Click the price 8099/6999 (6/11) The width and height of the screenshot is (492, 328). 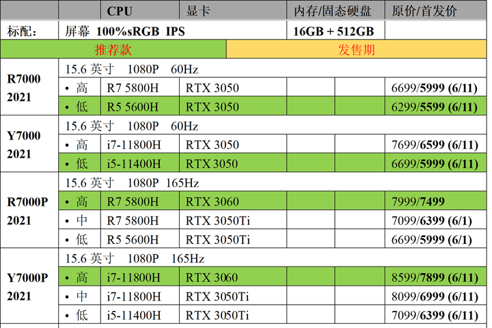point(435,297)
